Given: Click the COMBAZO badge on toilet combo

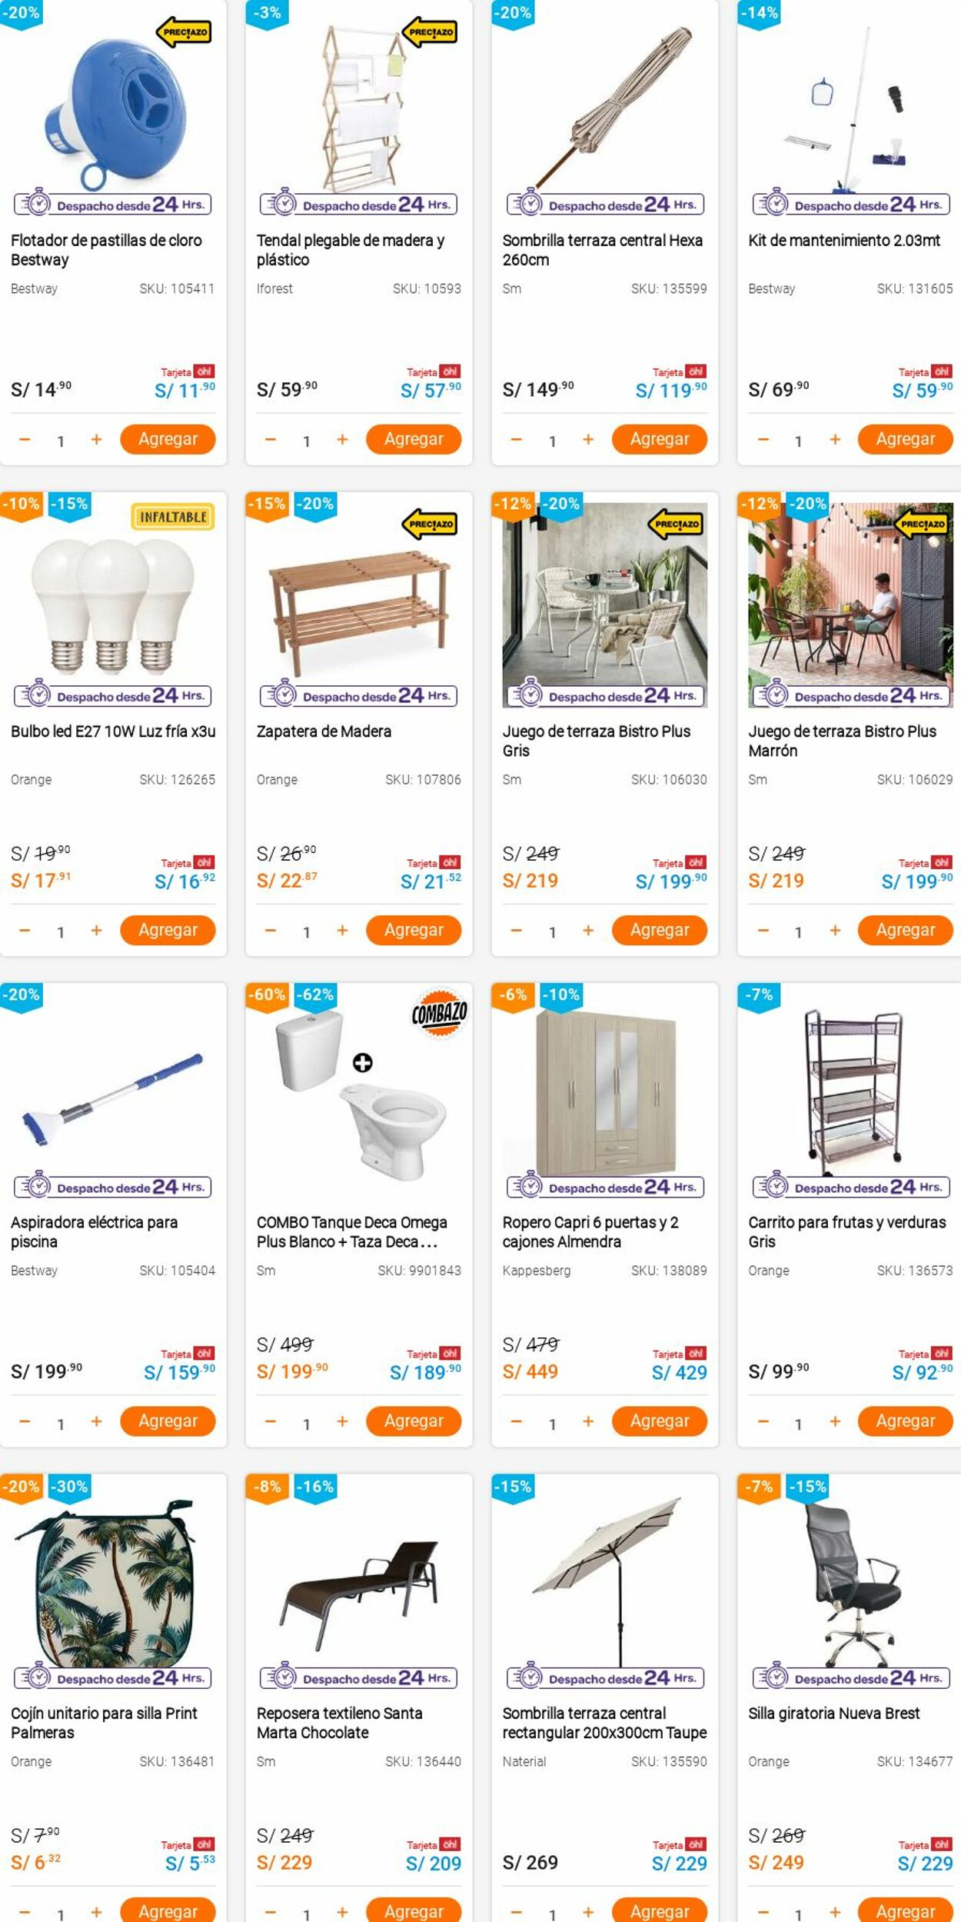Looking at the screenshot, I should [439, 1014].
